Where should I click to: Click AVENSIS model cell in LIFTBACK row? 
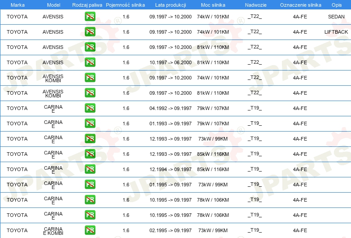tap(53, 32)
